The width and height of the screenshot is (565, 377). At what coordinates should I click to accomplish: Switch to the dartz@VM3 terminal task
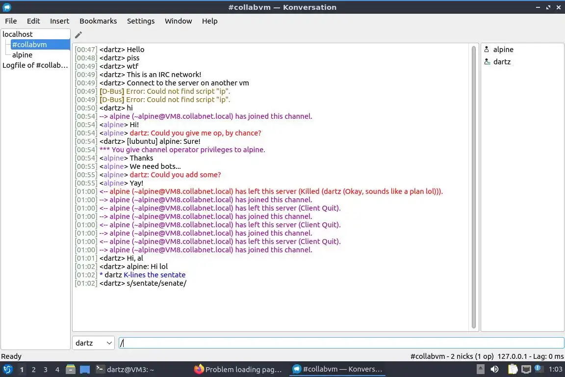[x=125, y=370]
